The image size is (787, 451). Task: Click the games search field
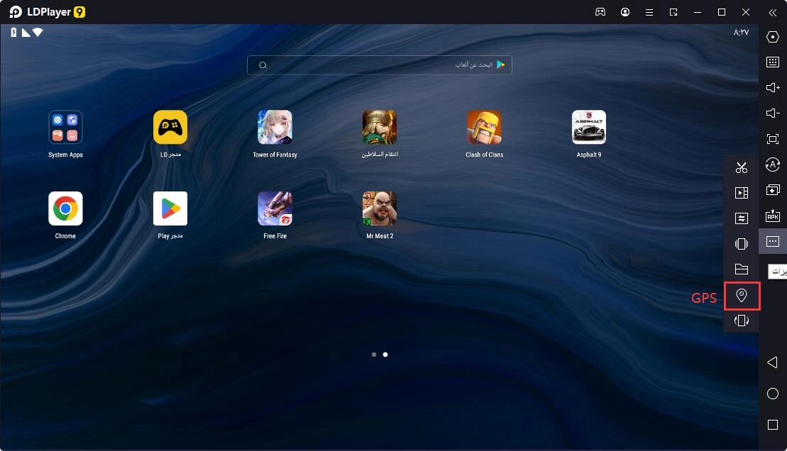pos(380,65)
